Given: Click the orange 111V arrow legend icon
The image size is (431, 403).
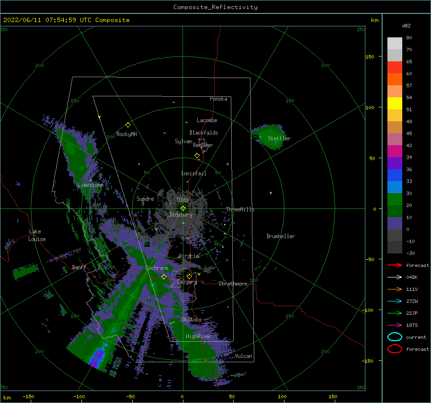Looking at the screenshot, I should click(x=395, y=289).
